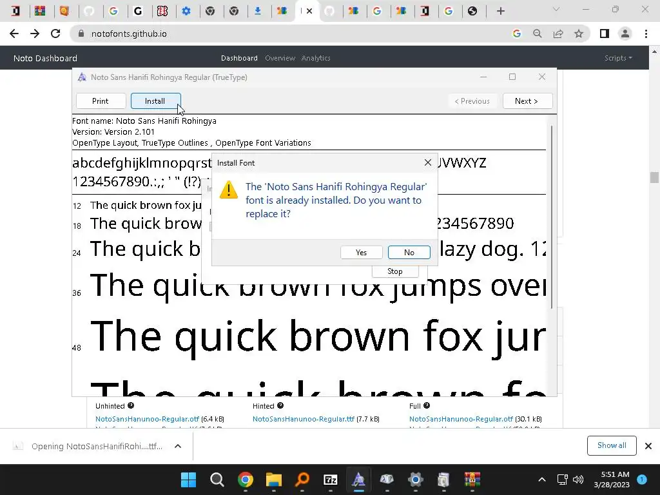Expand the download item options chevron
This screenshot has width=660, height=495.
pyautogui.click(x=178, y=446)
